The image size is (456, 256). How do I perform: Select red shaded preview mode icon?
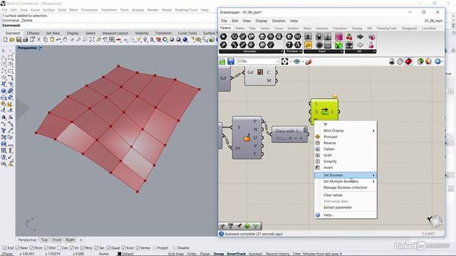[x=408, y=62]
